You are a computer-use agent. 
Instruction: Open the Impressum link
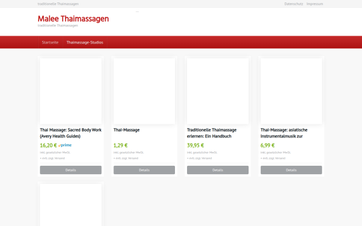315,4
